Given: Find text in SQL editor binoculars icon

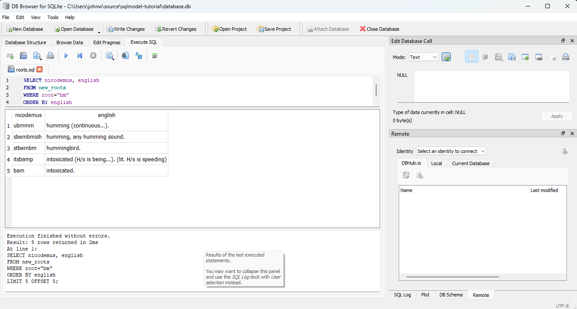Looking at the screenshot, I should pyautogui.click(x=125, y=56).
